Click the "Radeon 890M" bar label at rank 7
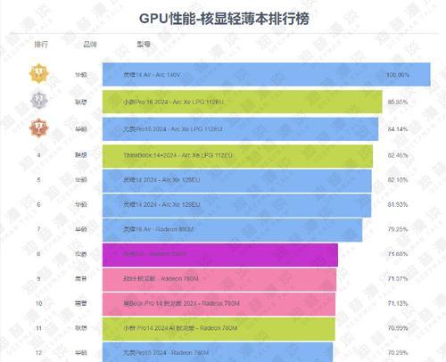446x362 pixels. point(159,229)
